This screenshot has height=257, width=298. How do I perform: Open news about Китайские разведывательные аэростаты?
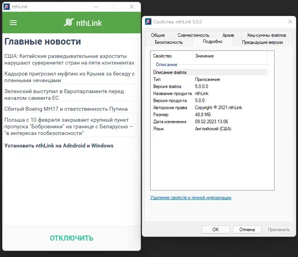(69, 59)
